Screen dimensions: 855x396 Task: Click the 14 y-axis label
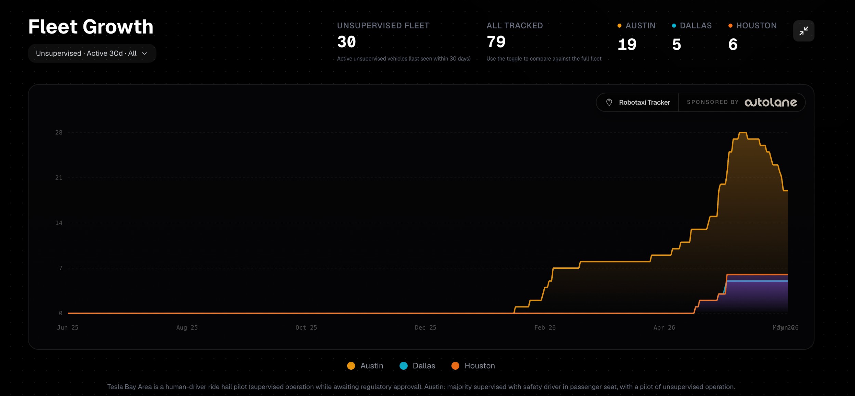tap(59, 223)
